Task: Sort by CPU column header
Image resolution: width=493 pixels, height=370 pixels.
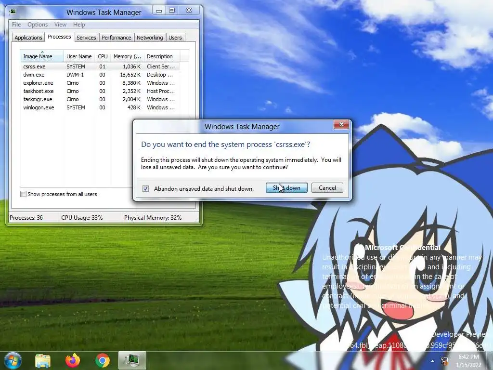Action: [x=103, y=56]
